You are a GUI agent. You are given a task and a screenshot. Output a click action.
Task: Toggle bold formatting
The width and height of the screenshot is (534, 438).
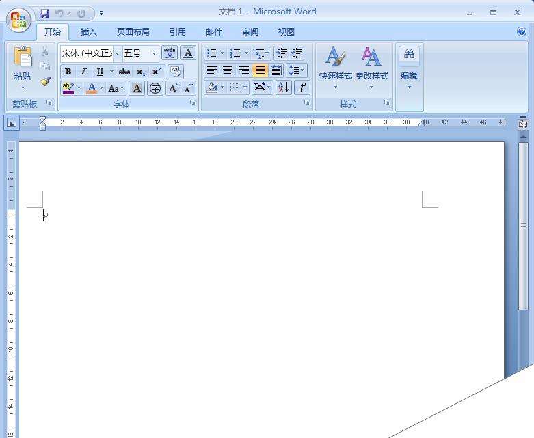pyautogui.click(x=68, y=72)
